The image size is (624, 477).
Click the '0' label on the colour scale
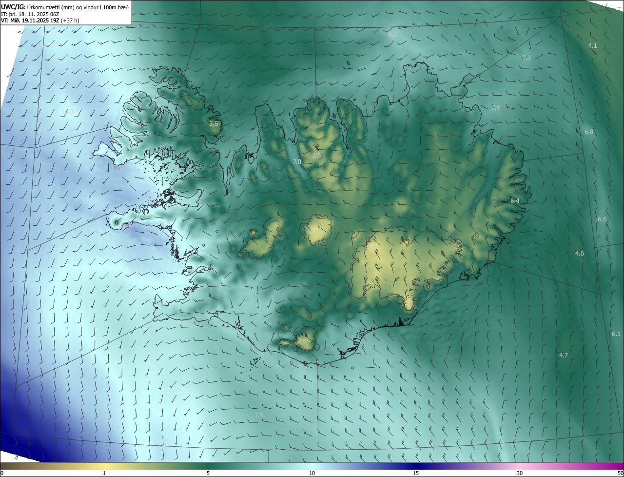pos(2,474)
